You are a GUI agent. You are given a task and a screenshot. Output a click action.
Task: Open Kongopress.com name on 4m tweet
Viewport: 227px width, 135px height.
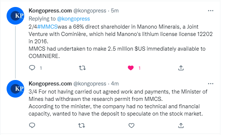coord(50,84)
